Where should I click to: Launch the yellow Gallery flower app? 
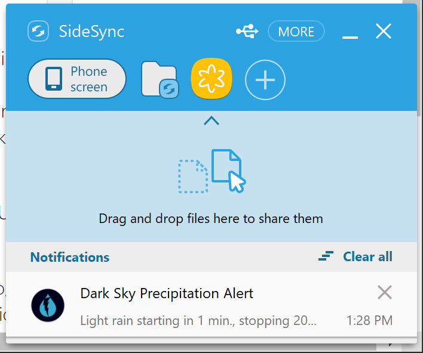coord(211,79)
